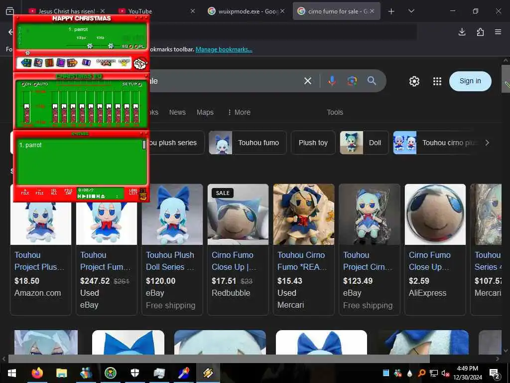Switch to the News results tab

click(x=177, y=112)
